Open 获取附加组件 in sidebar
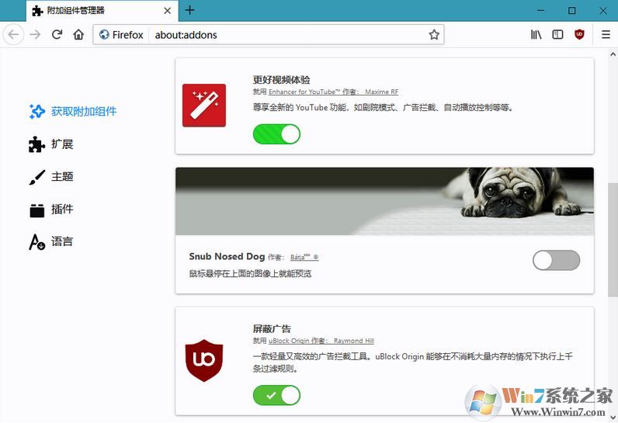 click(x=73, y=112)
